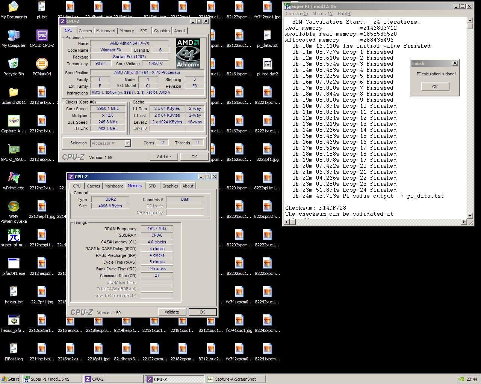The height and width of the screenshot is (384, 481).
Task: Open the WMV PowerToy.exe icon
Action: [14, 212]
